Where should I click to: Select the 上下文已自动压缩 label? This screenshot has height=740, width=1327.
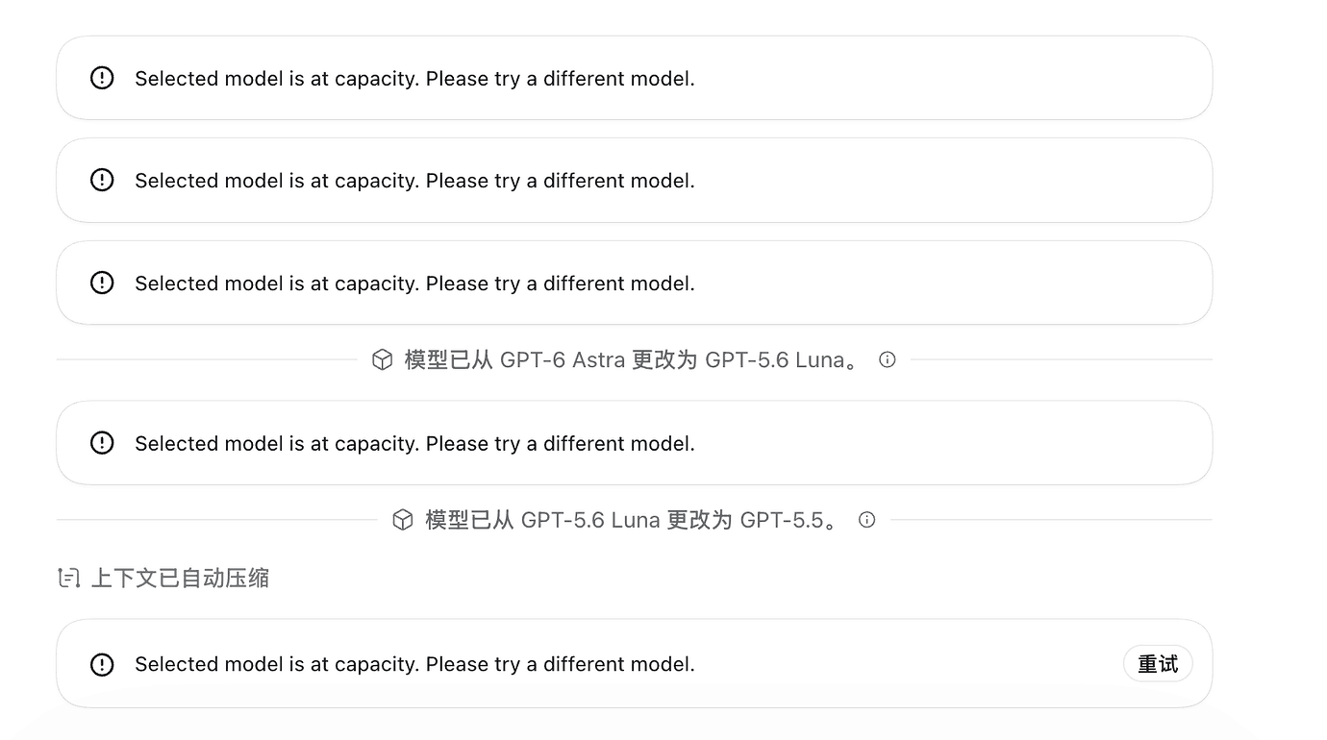click(x=180, y=578)
